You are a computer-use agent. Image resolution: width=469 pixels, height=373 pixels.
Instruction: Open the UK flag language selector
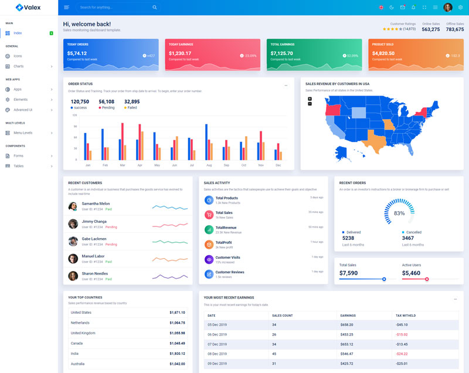click(x=381, y=7)
